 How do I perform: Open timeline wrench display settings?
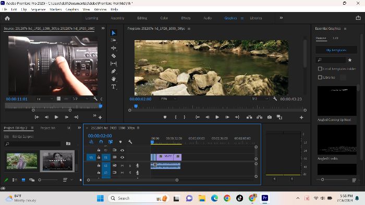coord(130,142)
